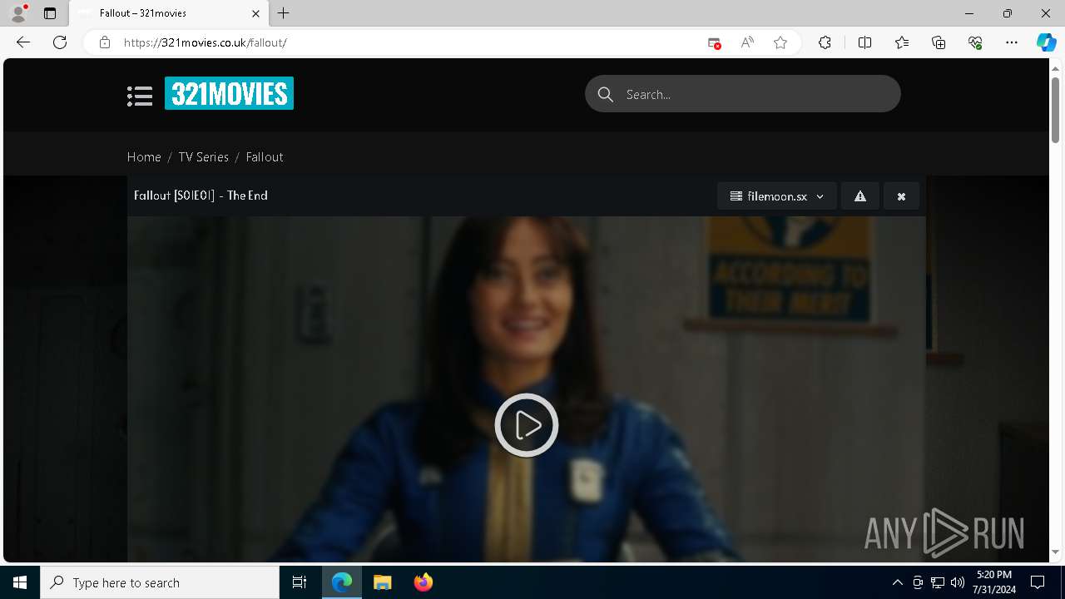Go to the Home breadcrumb
The height and width of the screenshot is (599, 1065).
coord(144,156)
